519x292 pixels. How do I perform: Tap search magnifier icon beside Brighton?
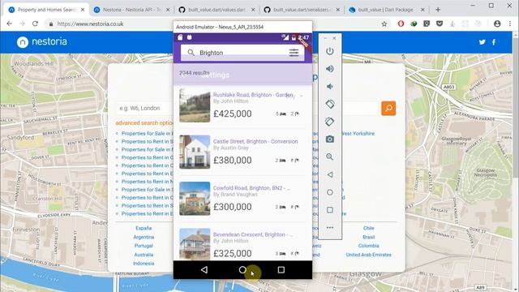click(x=191, y=53)
